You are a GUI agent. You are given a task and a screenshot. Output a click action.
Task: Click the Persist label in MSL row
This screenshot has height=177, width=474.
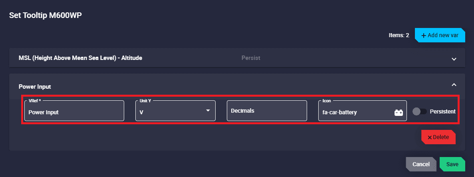click(x=251, y=58)
